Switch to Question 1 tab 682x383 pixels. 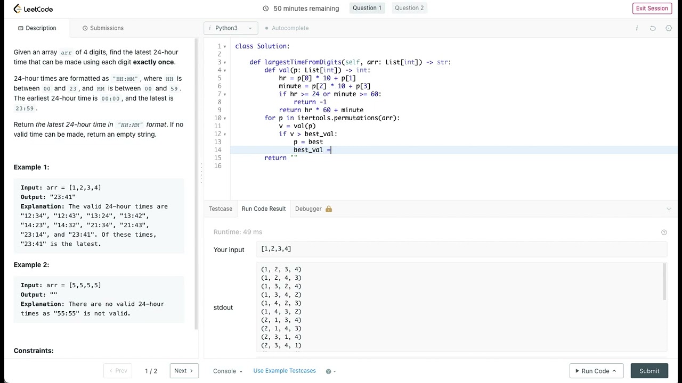pyautogui.click(x=367, y=8)
